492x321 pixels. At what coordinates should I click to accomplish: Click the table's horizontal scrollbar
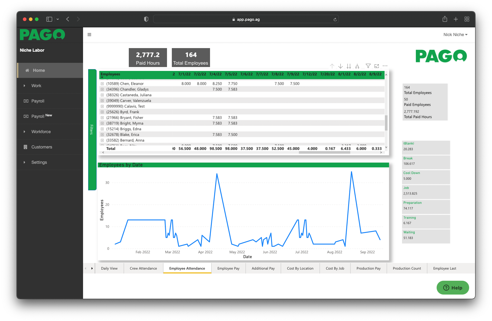(324, 152)
